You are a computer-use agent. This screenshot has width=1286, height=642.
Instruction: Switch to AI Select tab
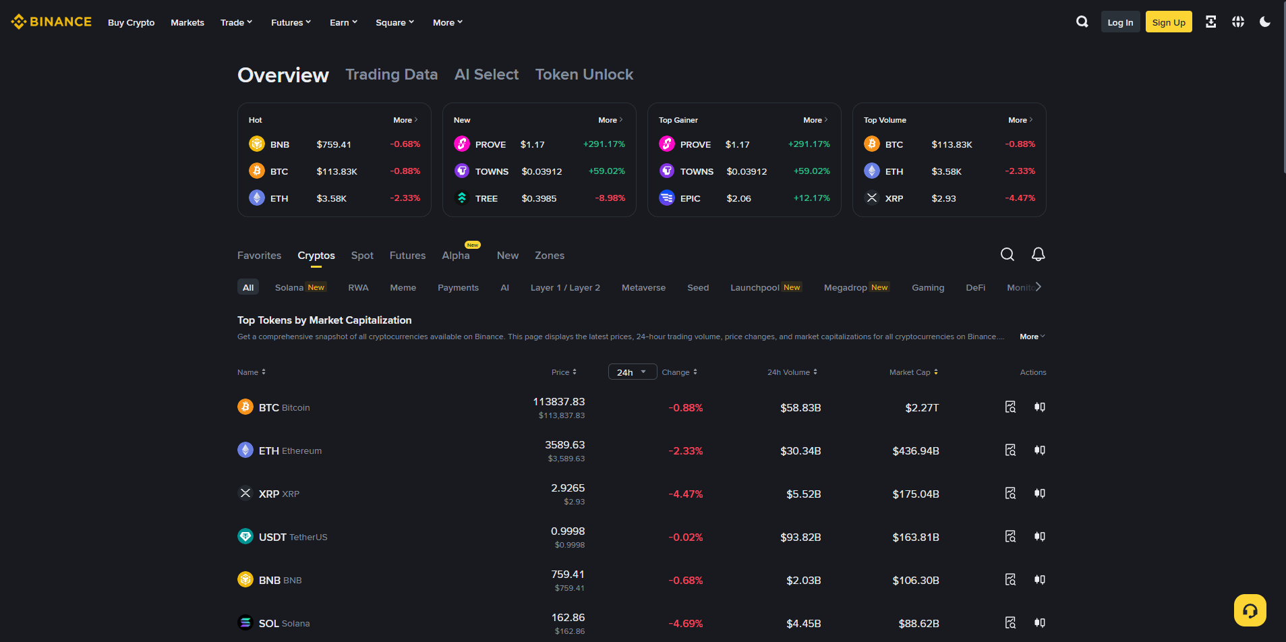coord(487,74)
